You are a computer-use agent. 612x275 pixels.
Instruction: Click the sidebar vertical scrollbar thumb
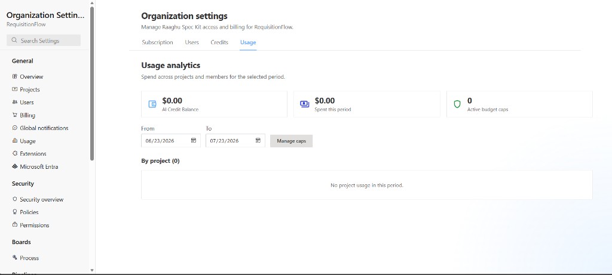[x=92, y=83]
